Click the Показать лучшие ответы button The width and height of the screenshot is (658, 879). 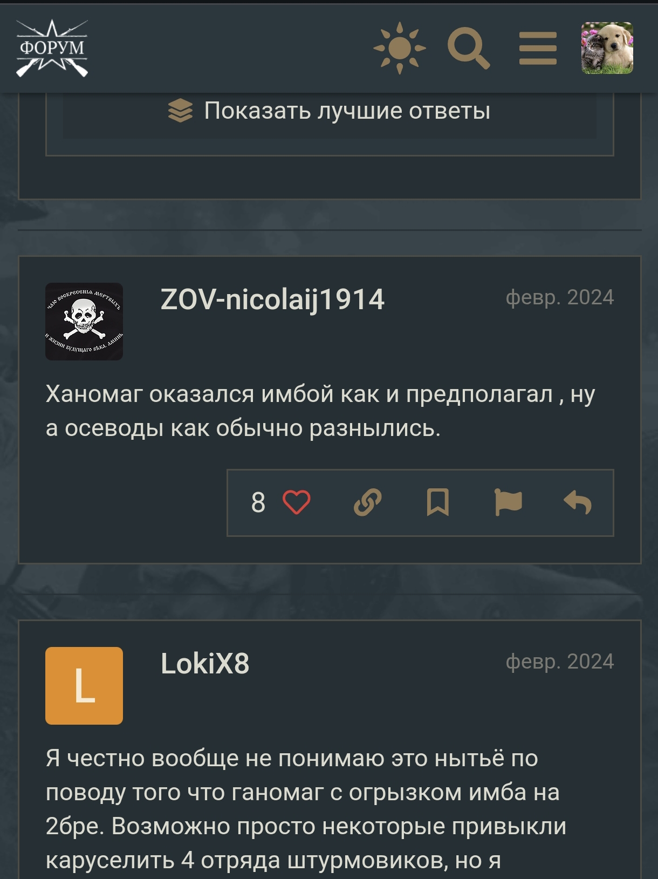click(x=330, y=111)
